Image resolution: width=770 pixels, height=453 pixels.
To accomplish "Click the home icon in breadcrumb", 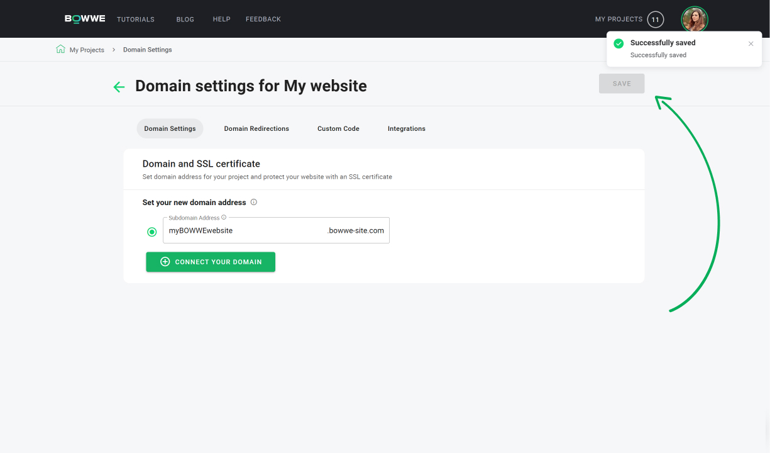I will point(60,49).
